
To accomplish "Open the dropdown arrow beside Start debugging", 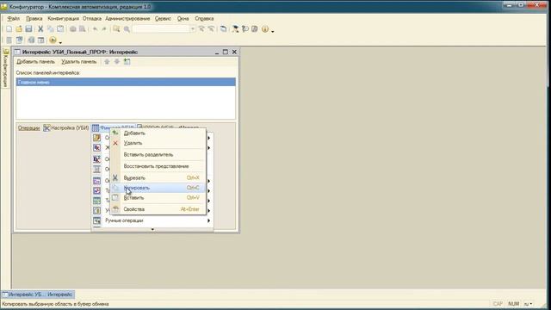I will pyautogui.click(x=60, y=42).
